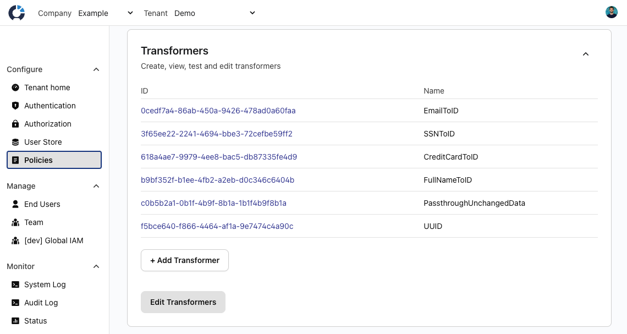The width and height of the screenshot is (627, 334).
Task: Click the Status bar chart icon
Action: [x=15, y=321]
